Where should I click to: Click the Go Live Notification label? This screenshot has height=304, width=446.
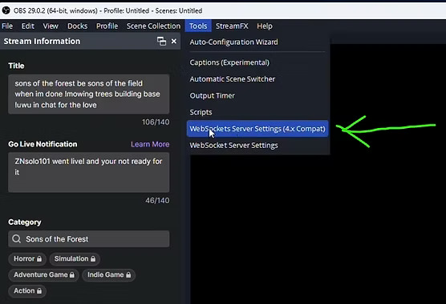43,144
